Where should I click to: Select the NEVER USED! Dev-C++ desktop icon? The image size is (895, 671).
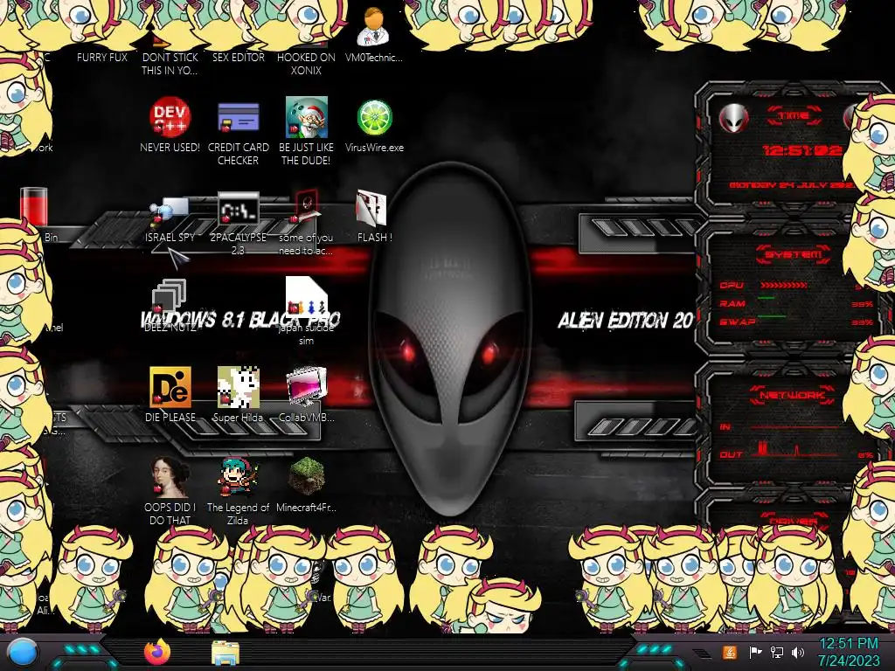coord(170,117)
